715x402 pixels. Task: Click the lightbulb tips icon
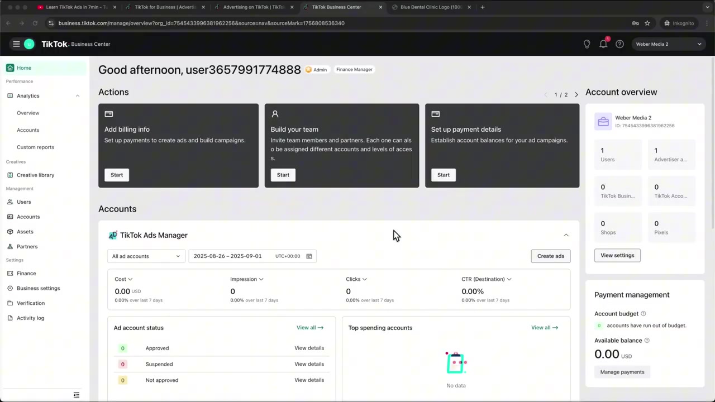[x=587, y=44]
